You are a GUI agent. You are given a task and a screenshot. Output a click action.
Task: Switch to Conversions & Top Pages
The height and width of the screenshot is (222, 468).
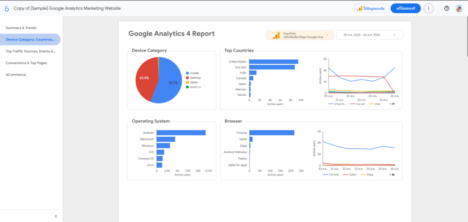point(26,63)
